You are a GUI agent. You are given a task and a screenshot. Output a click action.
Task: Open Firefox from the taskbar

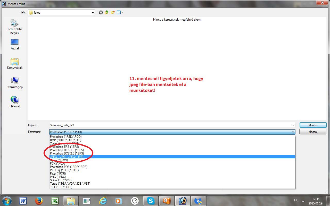pos(39,201)
